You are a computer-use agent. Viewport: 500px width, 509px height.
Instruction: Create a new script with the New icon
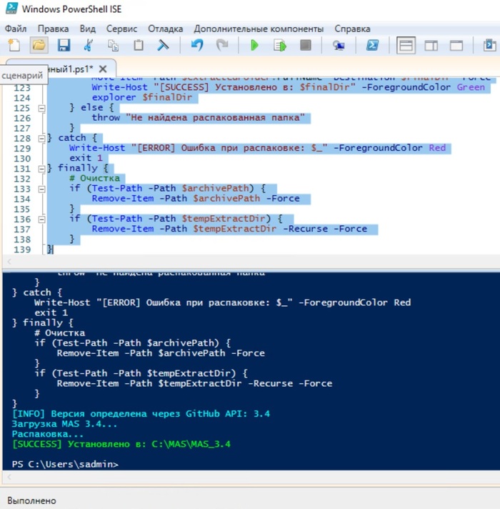click(14, 46)
